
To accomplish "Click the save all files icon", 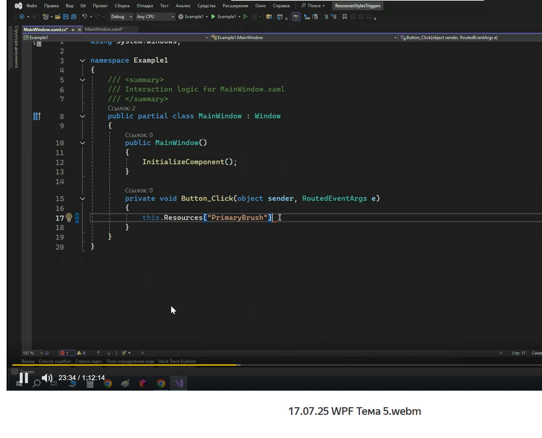I will pos(74,17).
